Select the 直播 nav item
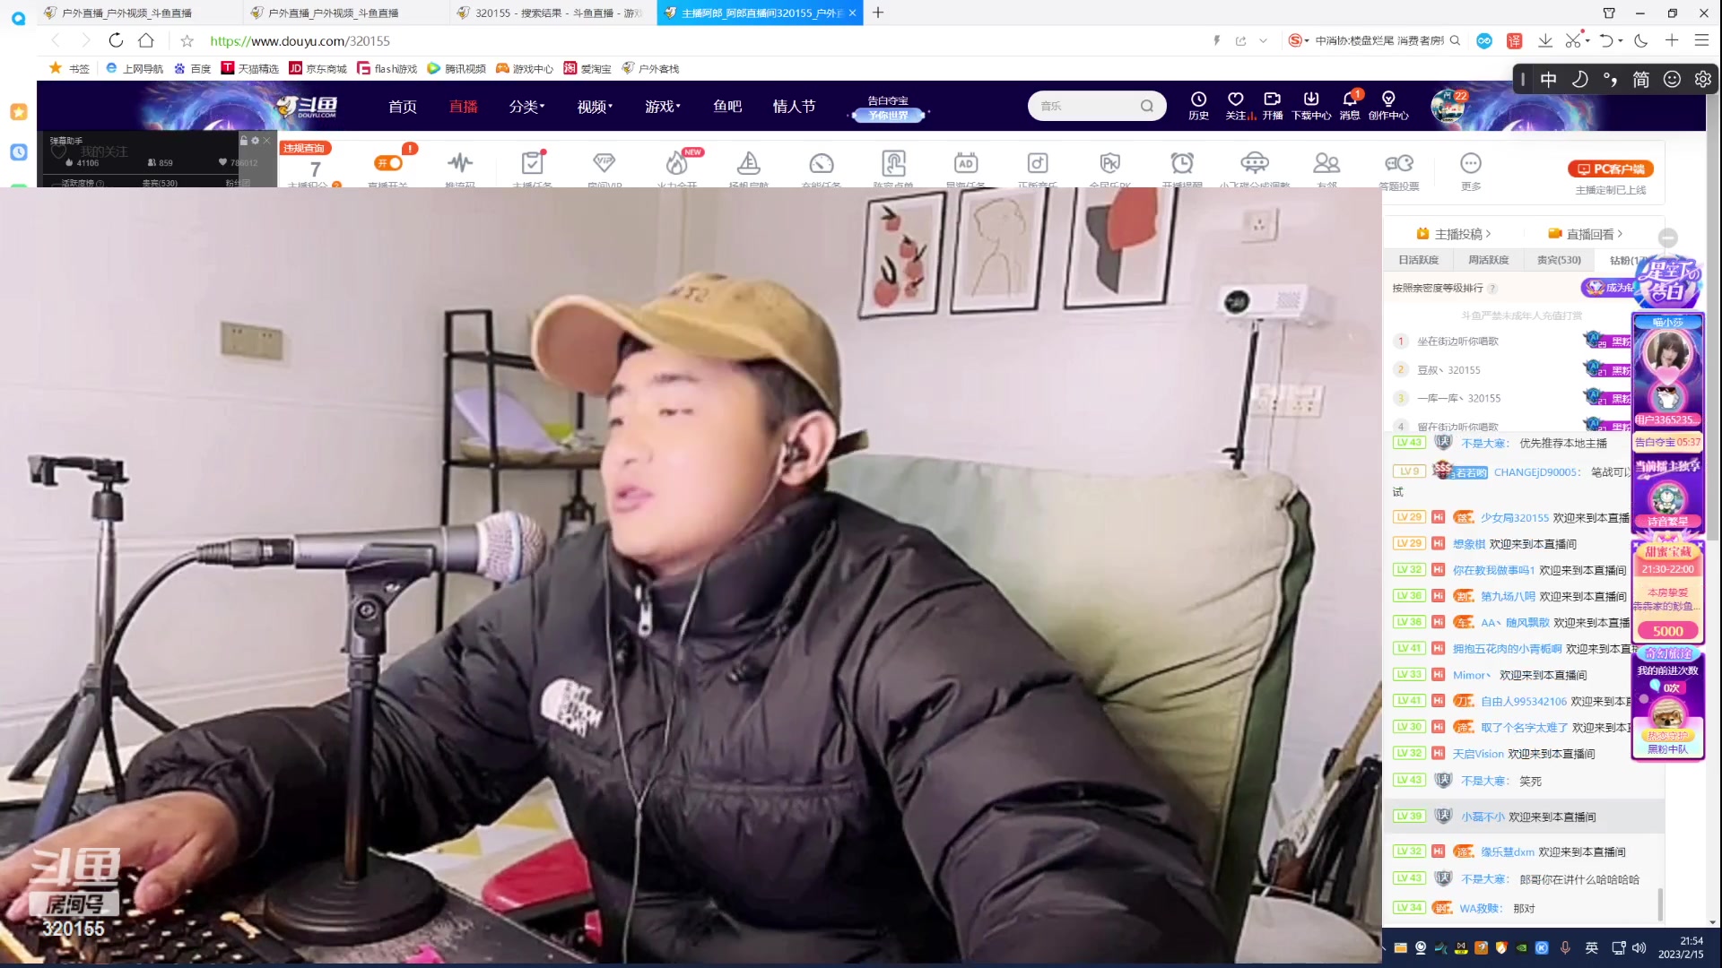The width and height of the screenshot is (1722, 968). pos(464,107)
